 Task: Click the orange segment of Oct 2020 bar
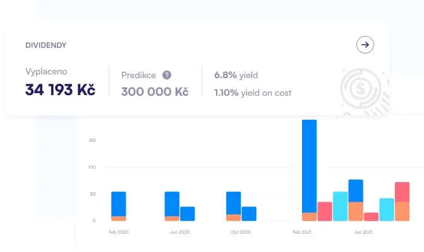(233, 218)
